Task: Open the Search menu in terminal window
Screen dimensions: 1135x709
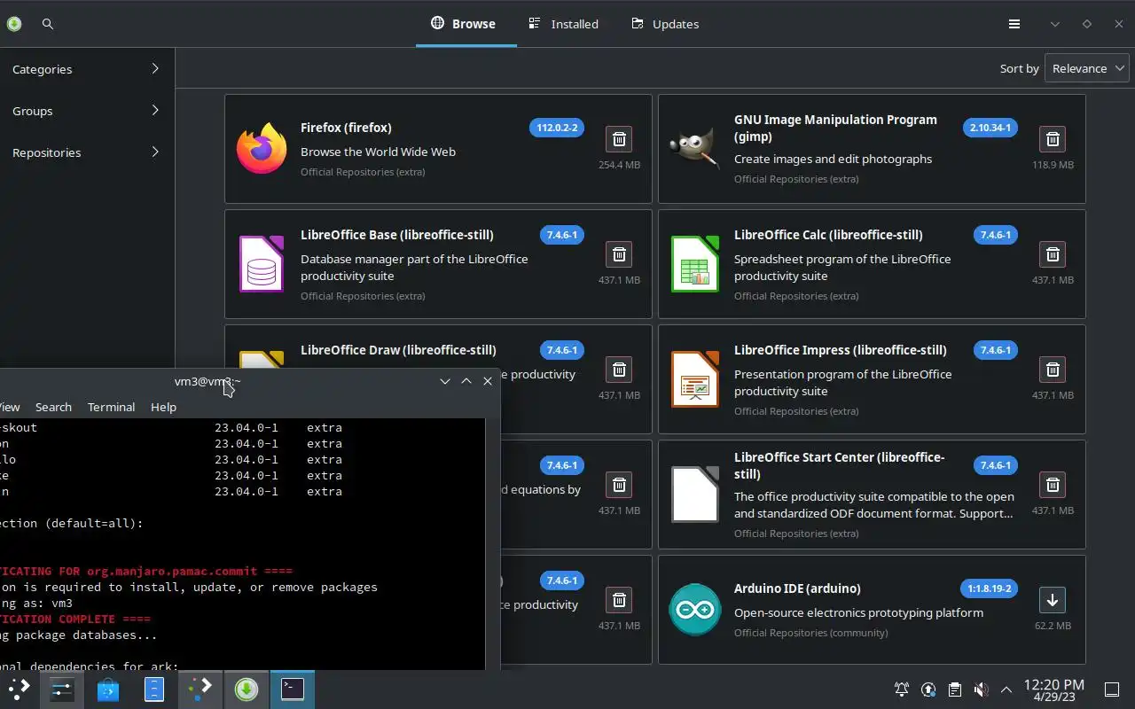Action: coord(53,407)
